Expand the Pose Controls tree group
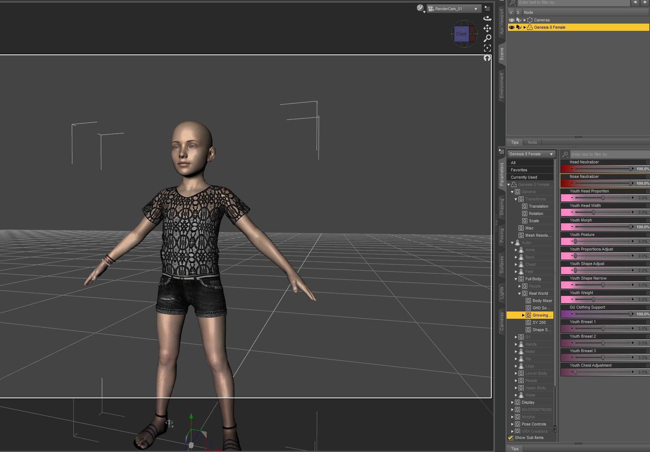Viewport: 650px width, 452px height. (512, 424)
